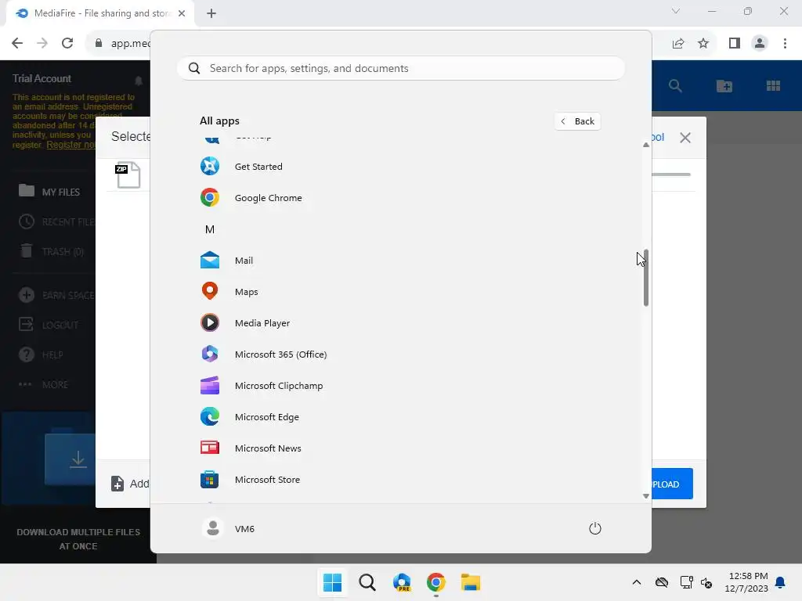The image size is (802, 601).
Task: Open HELP in MediaFire sidebar
Action: click(41, 354)
